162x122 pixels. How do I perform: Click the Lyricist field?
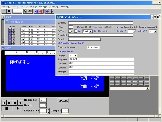[102, 68]
